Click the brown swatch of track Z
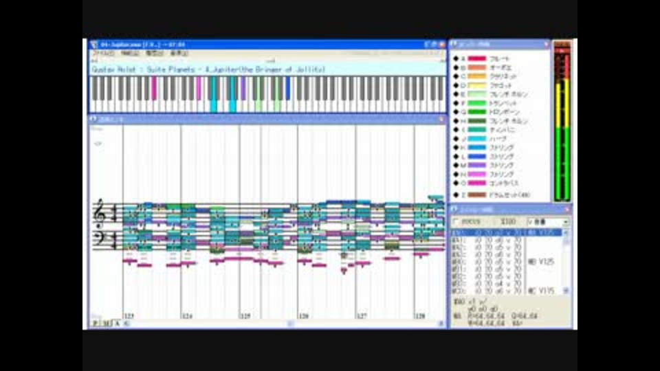This screenshot has height=371, width=660. click(x=477, y=194)
